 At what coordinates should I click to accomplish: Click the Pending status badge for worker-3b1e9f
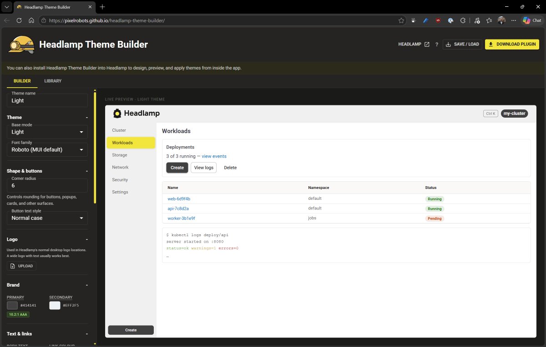pos(435,218)
